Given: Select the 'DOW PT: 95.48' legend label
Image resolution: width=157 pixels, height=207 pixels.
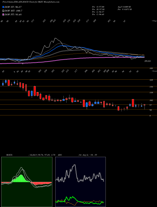Looking at the screenshot, I should [13, 14].
